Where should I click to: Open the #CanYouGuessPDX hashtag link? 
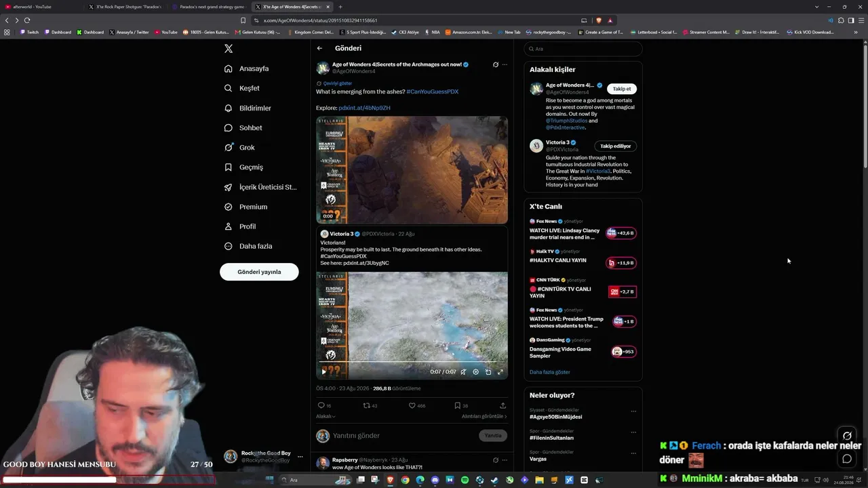click(x=433, y=91)
